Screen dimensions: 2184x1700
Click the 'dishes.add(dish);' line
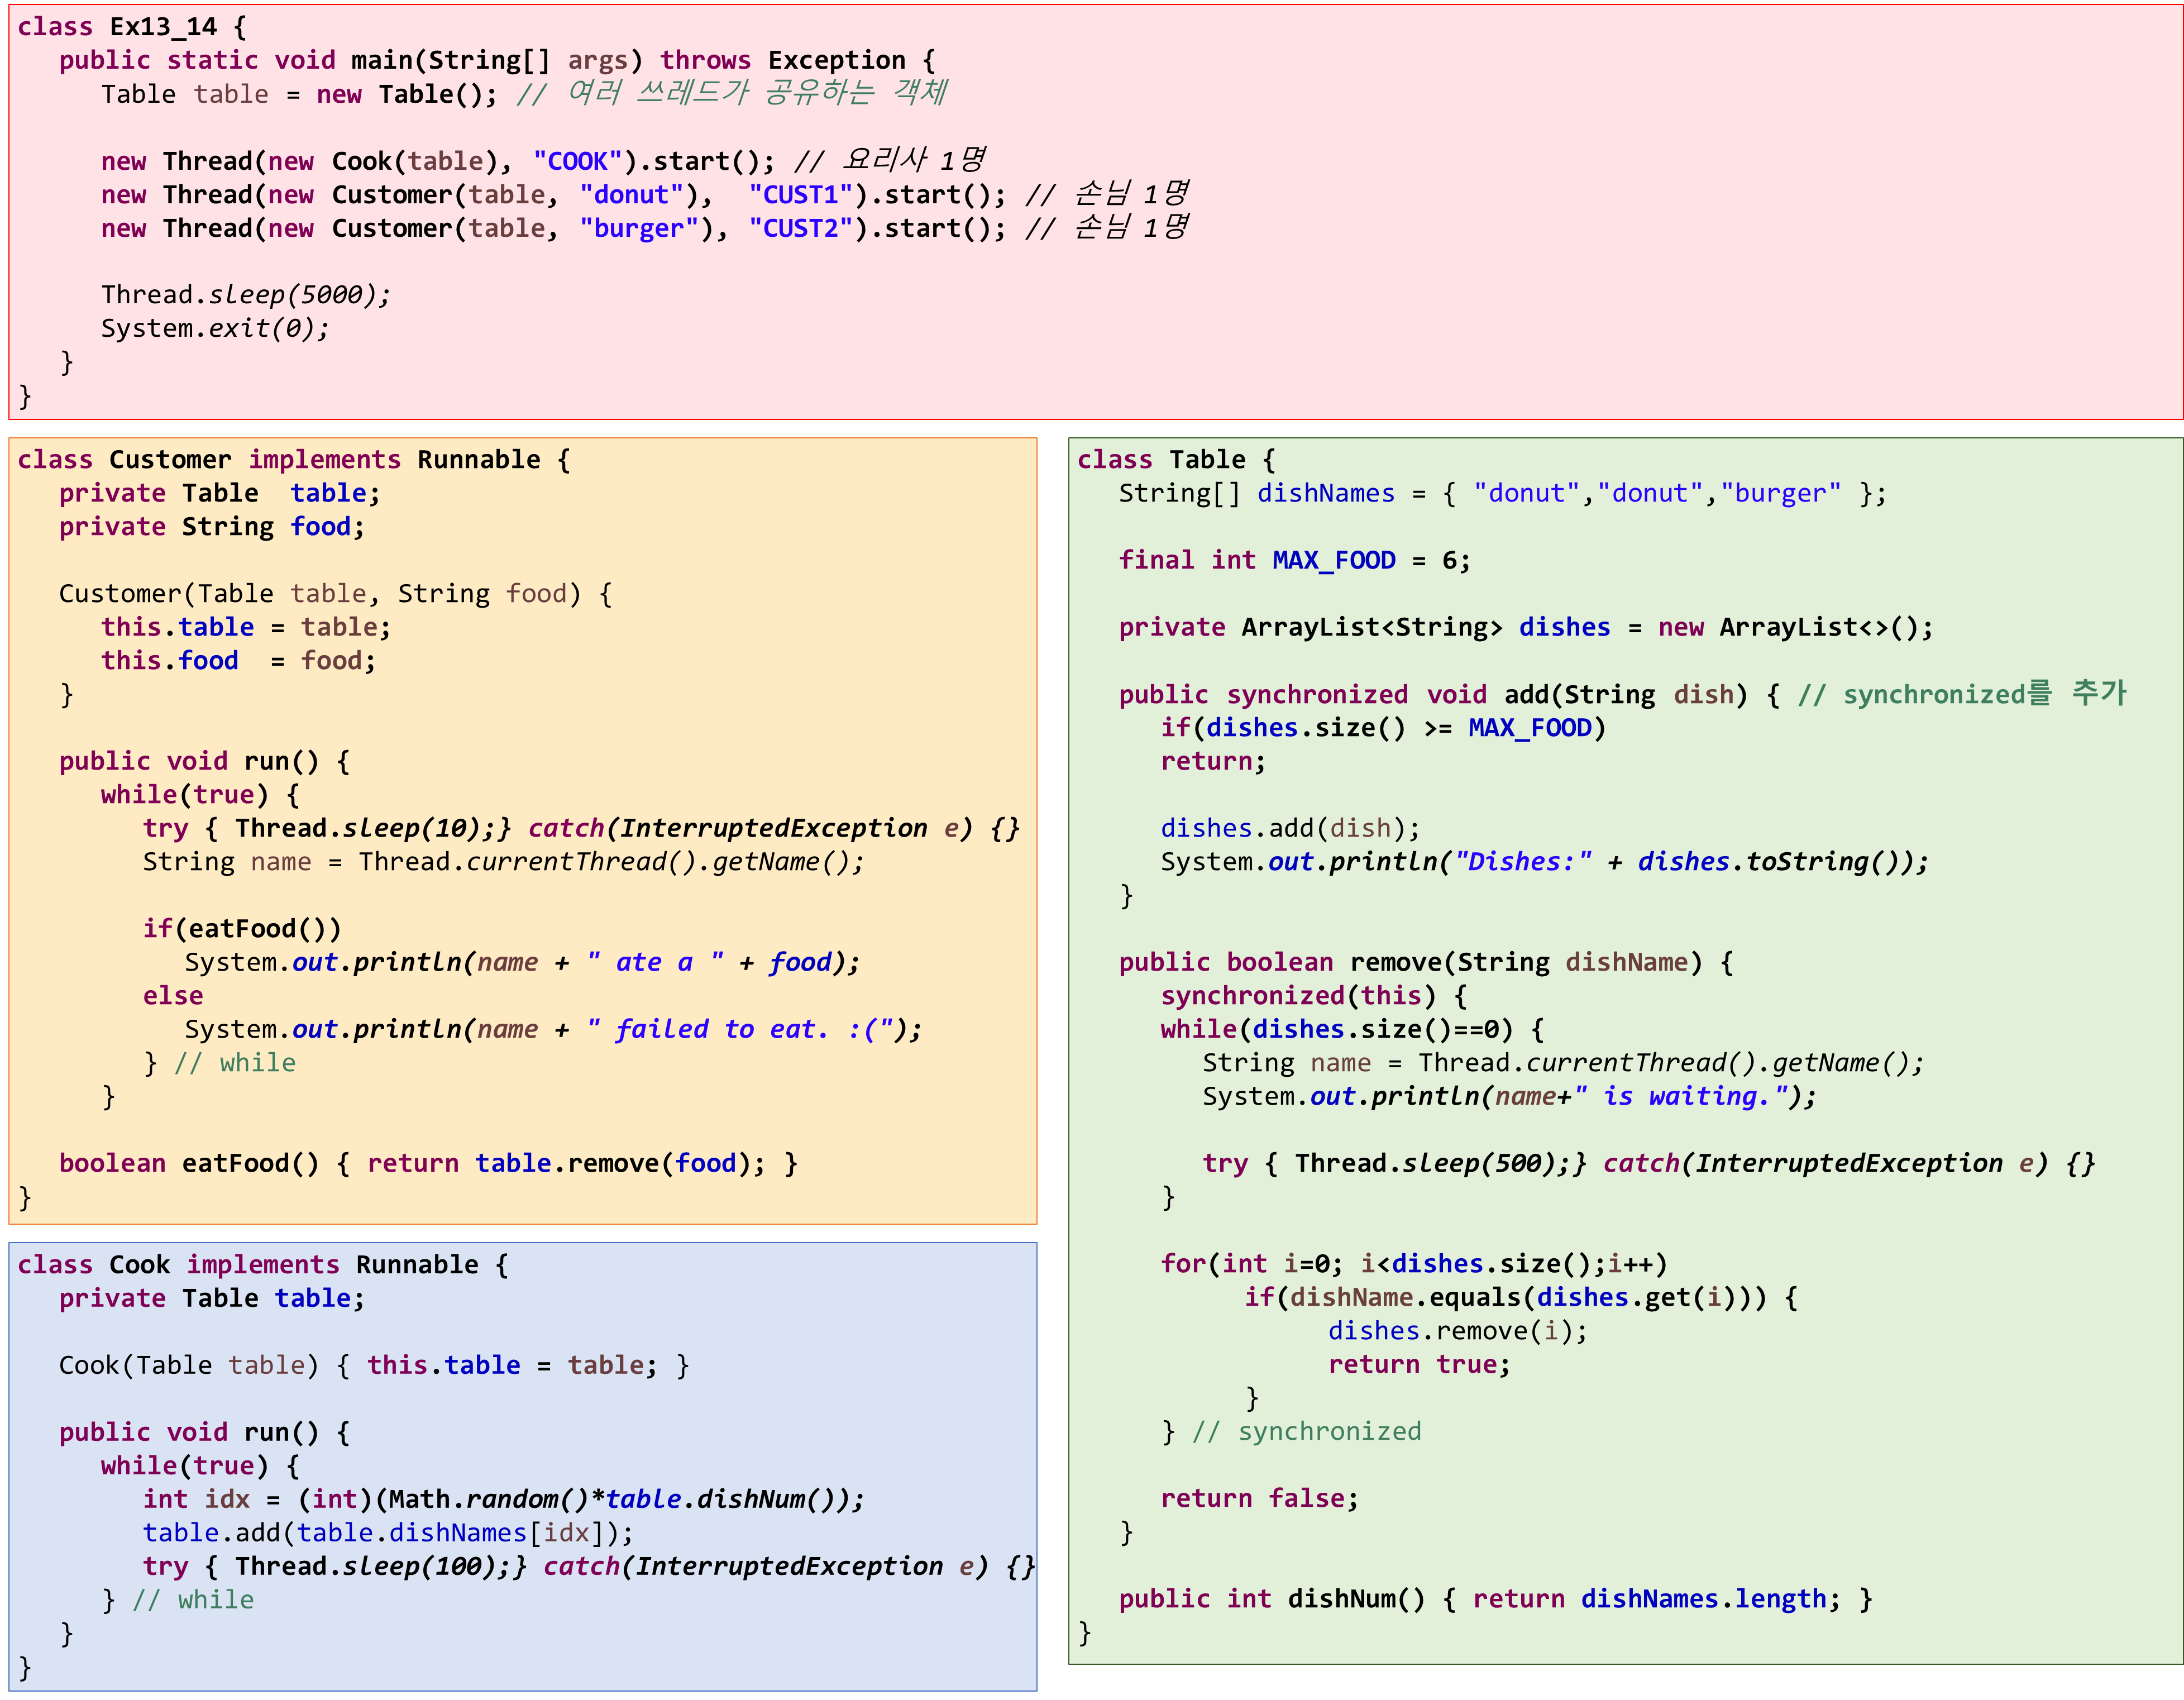tap(1290, 829)
